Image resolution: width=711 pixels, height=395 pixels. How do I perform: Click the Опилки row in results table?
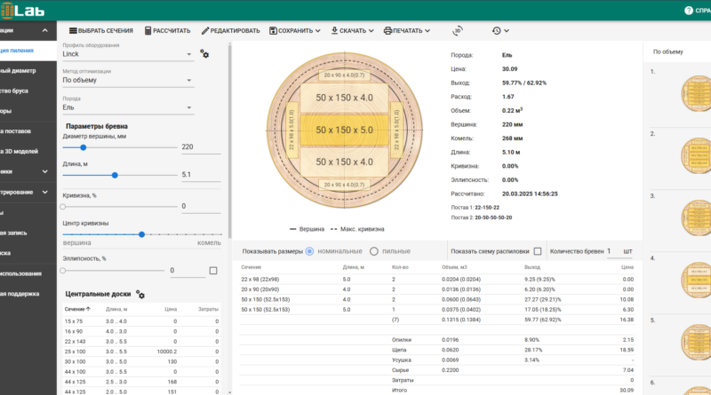(437, 340)
